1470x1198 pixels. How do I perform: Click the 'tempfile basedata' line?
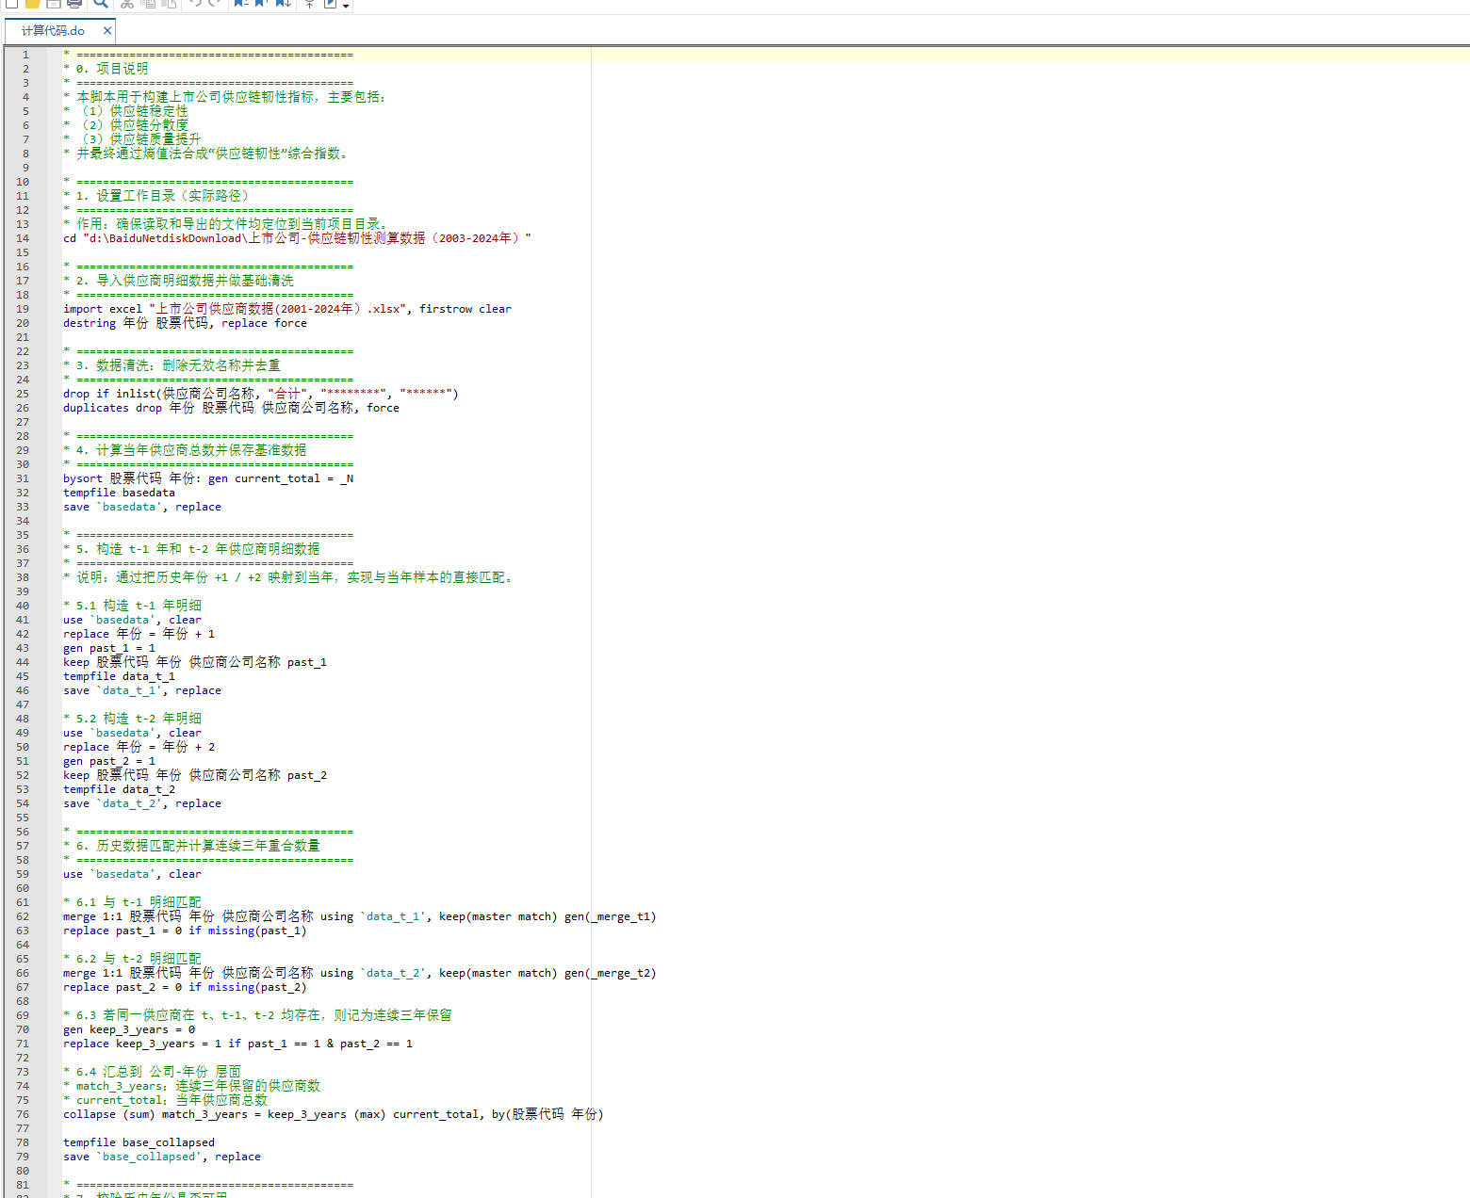click(x=119, y=493)
